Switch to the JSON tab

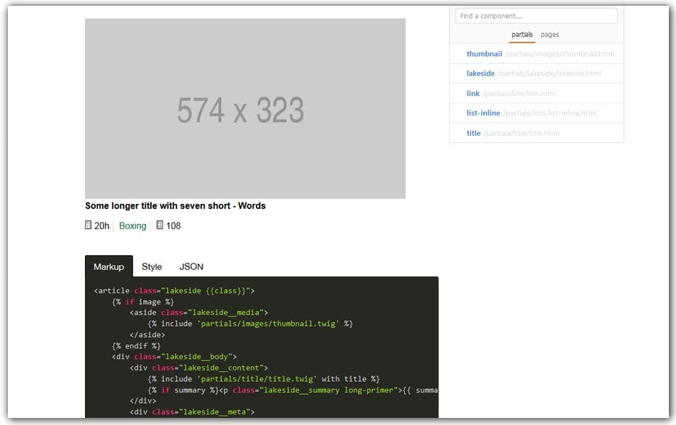[191, 267]
